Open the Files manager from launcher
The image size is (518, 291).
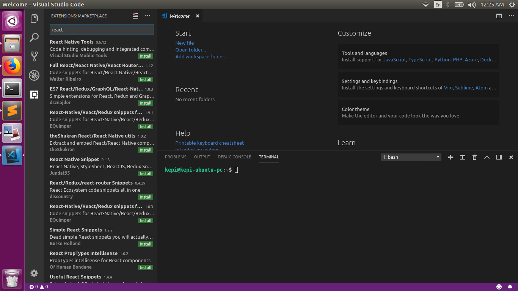click(x=12, y=44)
